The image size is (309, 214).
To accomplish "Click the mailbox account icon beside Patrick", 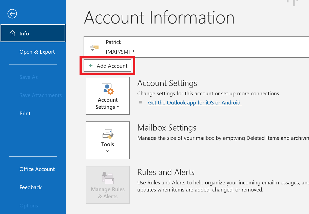I will click(x=93, y=47).
